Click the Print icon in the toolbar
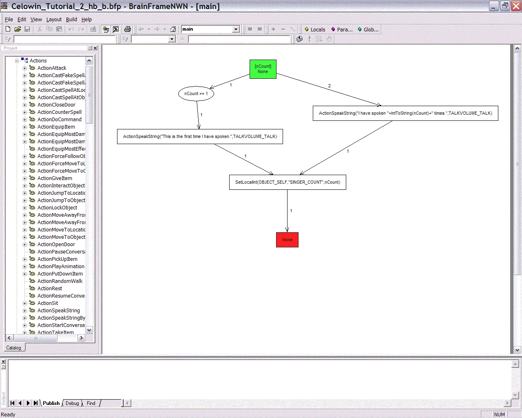The height and width of the screenshot is (418, 522). [127, 29]
